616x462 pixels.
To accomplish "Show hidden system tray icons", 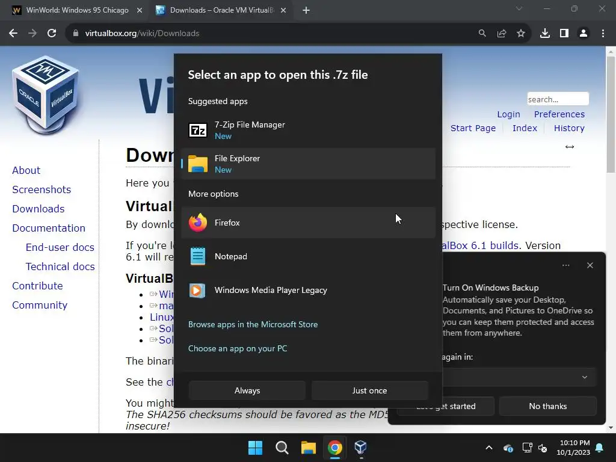I will click(488, 448).
